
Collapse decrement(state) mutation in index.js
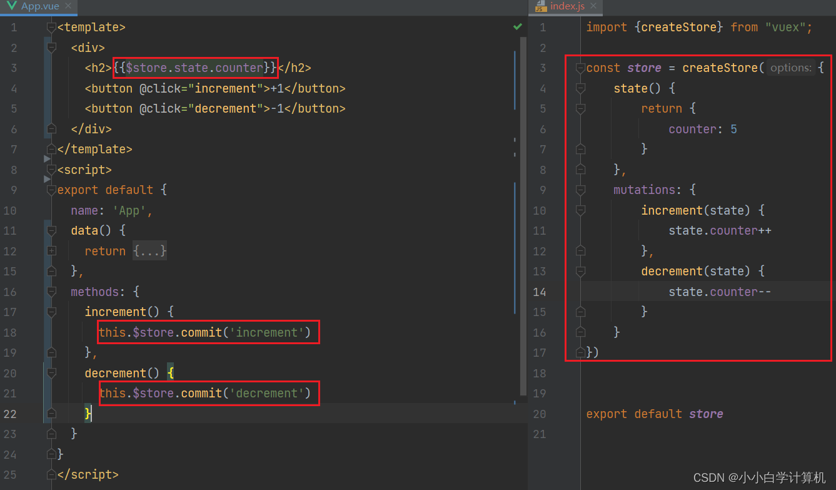(580, 272)
